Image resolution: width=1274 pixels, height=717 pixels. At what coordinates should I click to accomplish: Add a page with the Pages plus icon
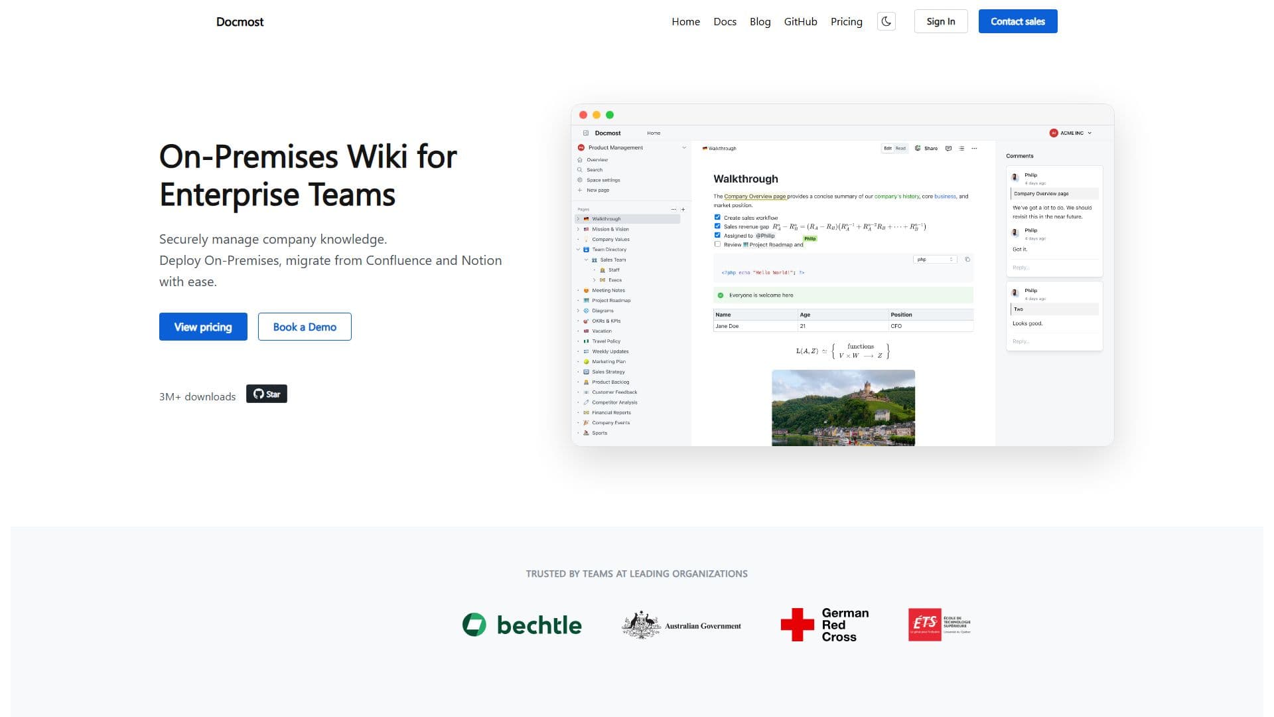(683, 209)
